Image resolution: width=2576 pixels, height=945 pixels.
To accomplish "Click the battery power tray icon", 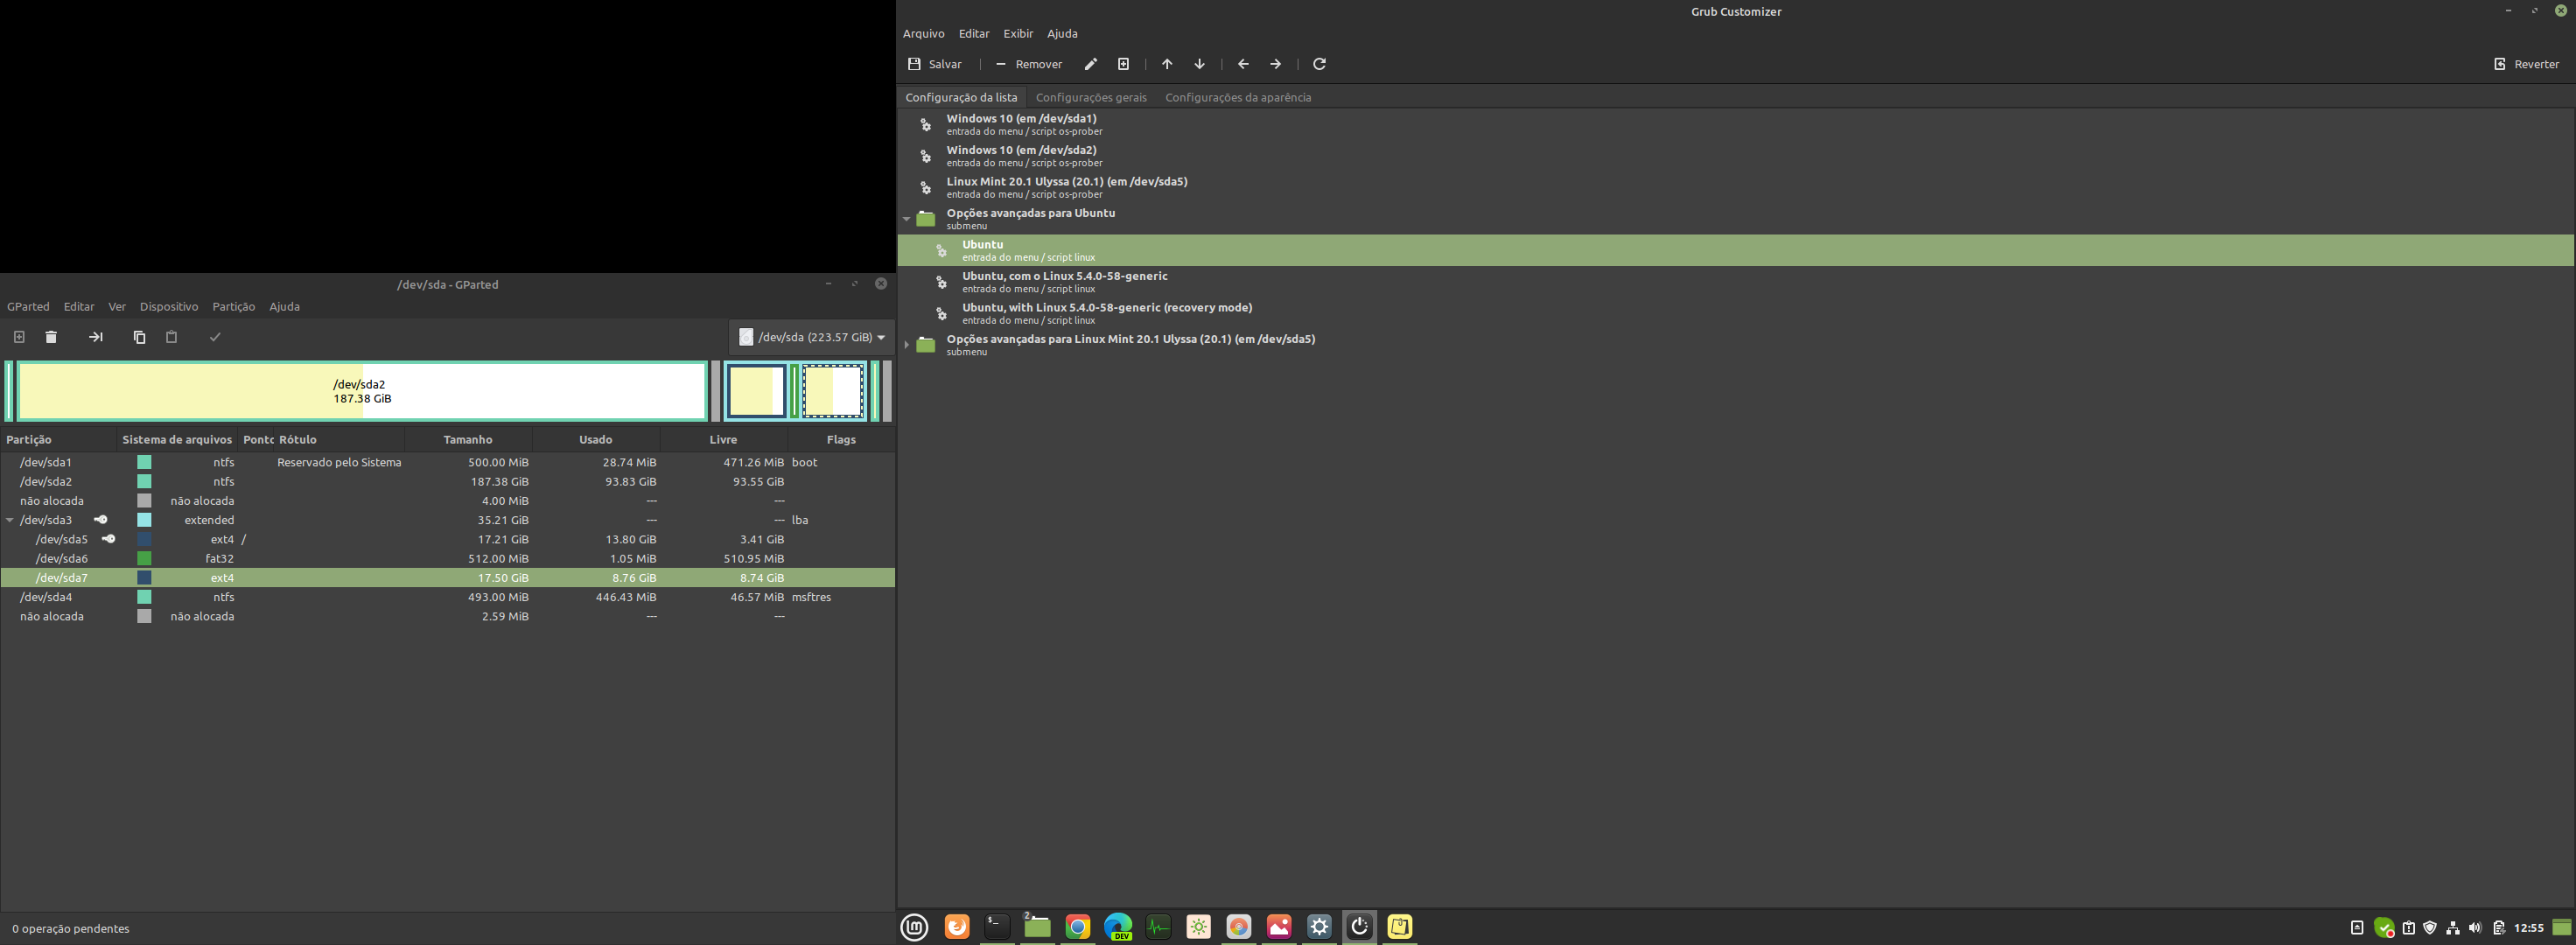I will (x=2498, y=928).
